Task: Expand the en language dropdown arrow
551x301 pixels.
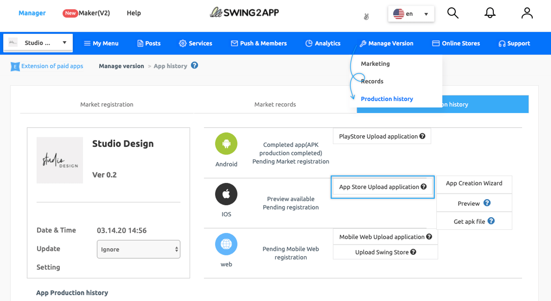Action: (426, 14)
